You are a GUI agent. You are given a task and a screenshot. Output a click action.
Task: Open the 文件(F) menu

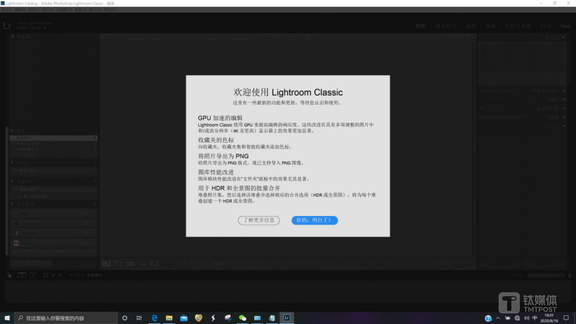click(7, 10)
